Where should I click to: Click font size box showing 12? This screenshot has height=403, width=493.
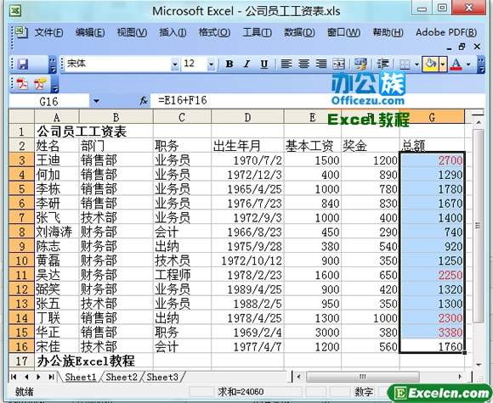[x=194, y=64]
